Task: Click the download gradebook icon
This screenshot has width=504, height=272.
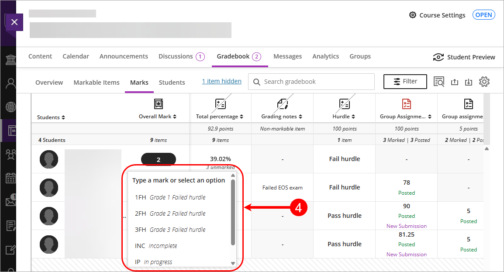Action: pyautogui.click(x=469, y=81)
